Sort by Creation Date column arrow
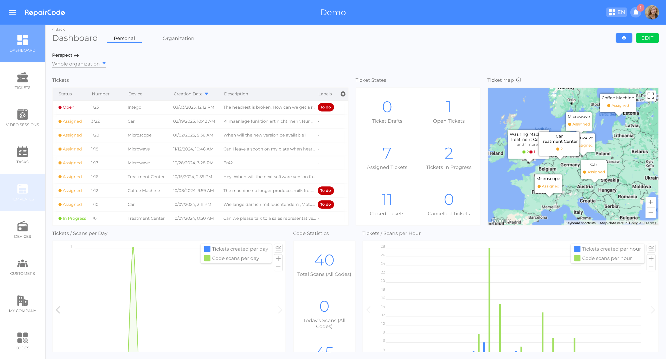Viewport: 666px width, 359px height. [x=207, y=94]
